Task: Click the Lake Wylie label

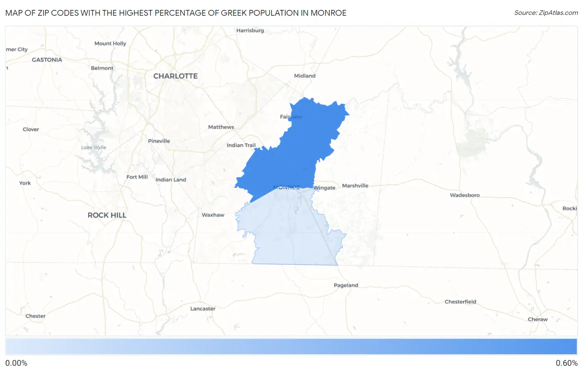Action: click(x=94, y=147)
